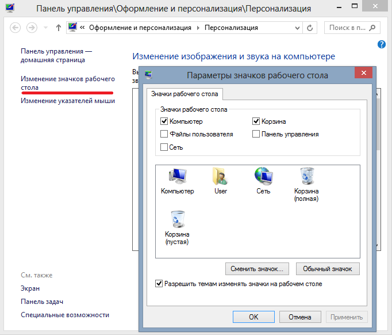Click the Personalization window title icon
392x335 pixels.
(x=10, y=8)
